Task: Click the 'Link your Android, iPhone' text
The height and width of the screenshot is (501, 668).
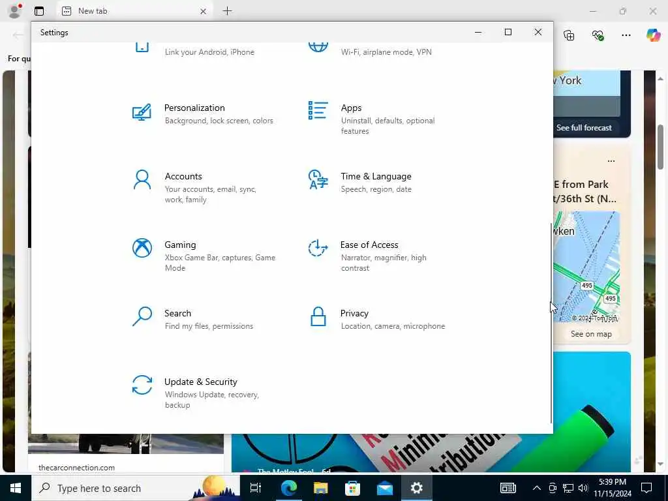Action: (x=209, y=52)
